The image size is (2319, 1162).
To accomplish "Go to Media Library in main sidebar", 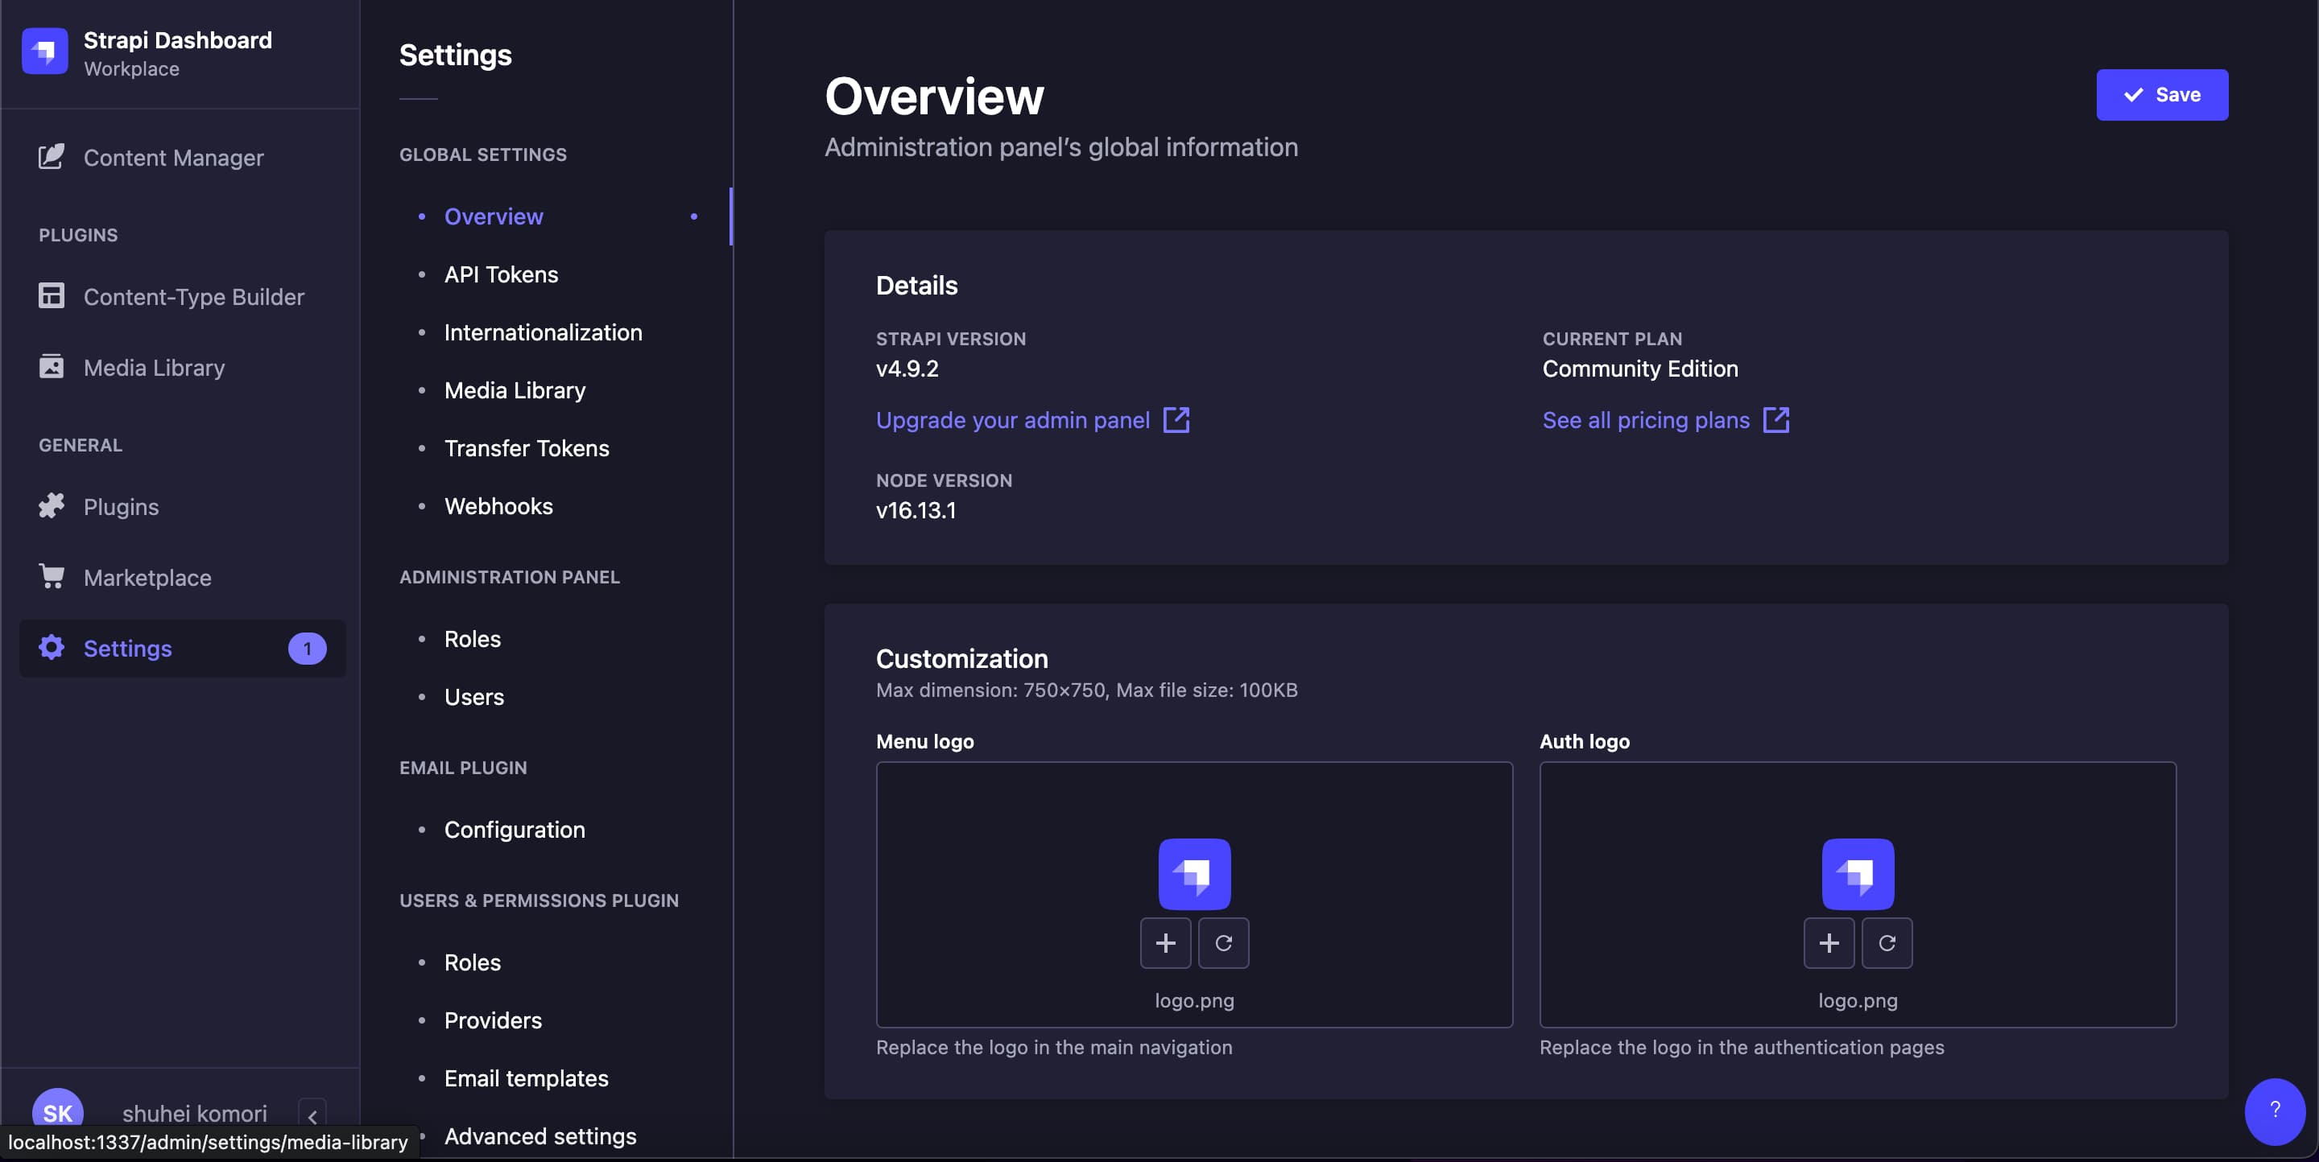I will tap(154, 367).
